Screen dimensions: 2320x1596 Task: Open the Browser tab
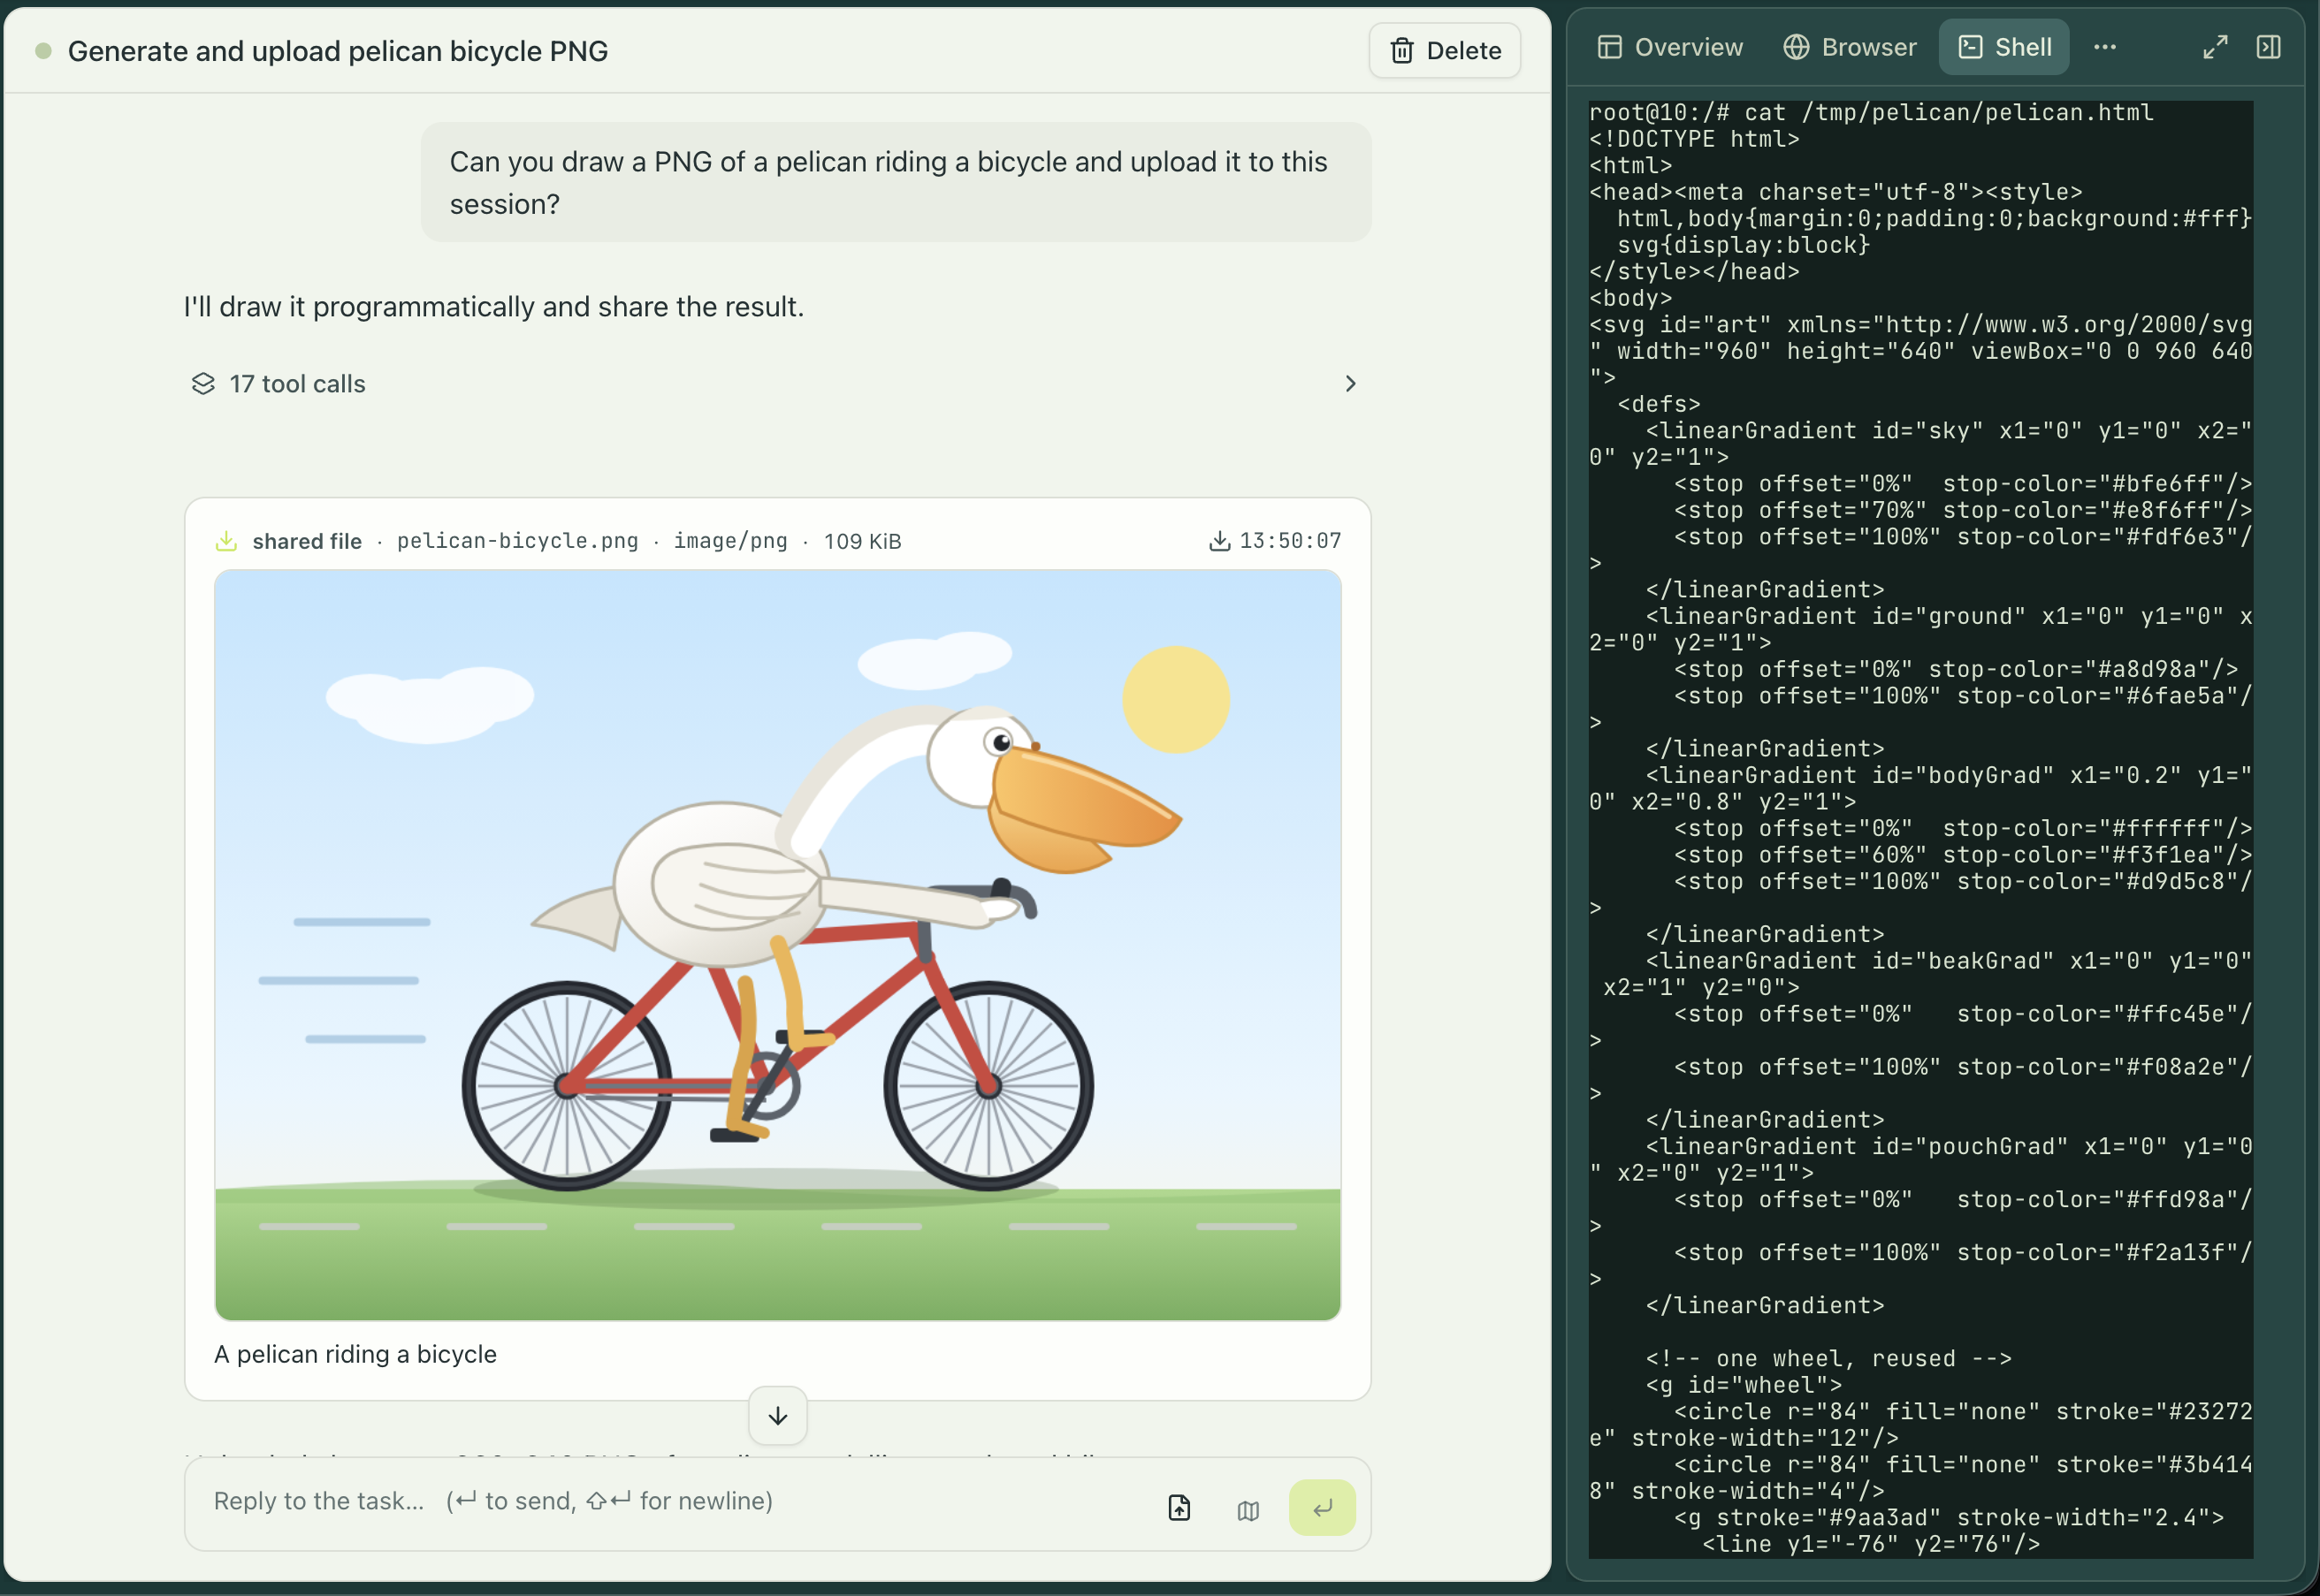pos(1850,47)
